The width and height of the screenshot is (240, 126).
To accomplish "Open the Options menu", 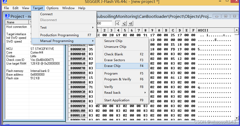I will 53,8.
